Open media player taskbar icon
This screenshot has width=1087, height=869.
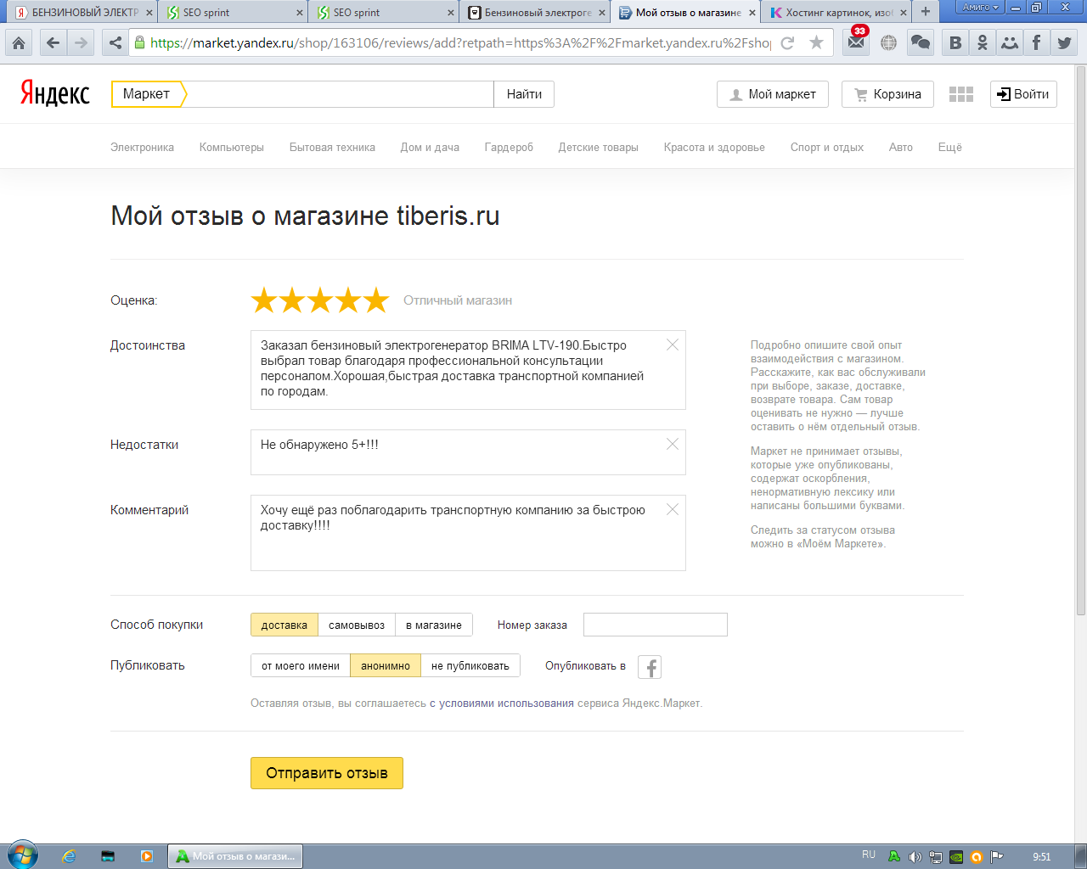point(147,856)
